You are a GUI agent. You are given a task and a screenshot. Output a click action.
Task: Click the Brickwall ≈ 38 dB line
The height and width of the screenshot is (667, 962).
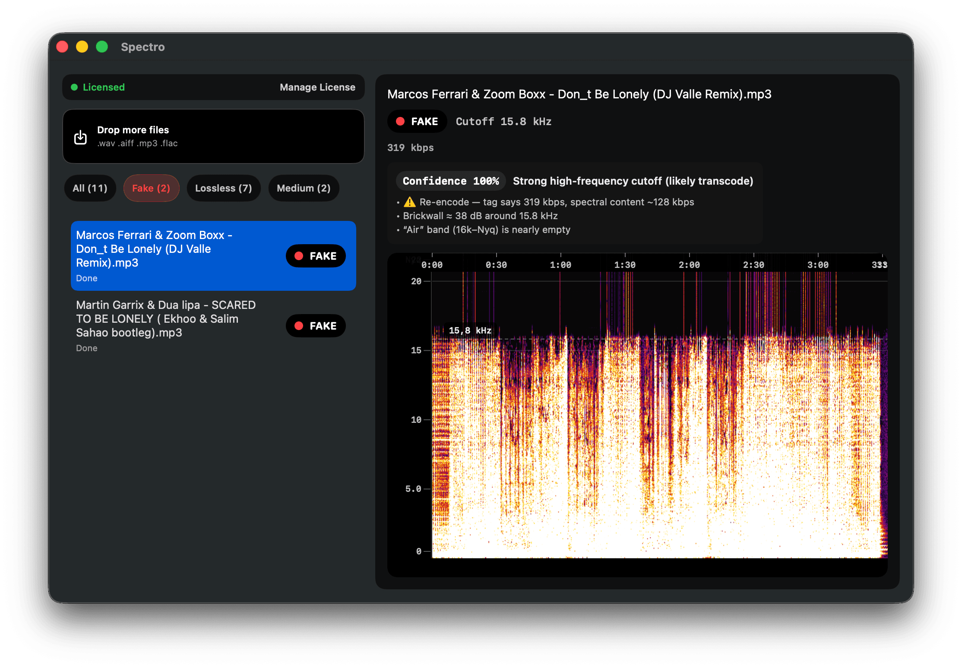[x=480, y=216]
